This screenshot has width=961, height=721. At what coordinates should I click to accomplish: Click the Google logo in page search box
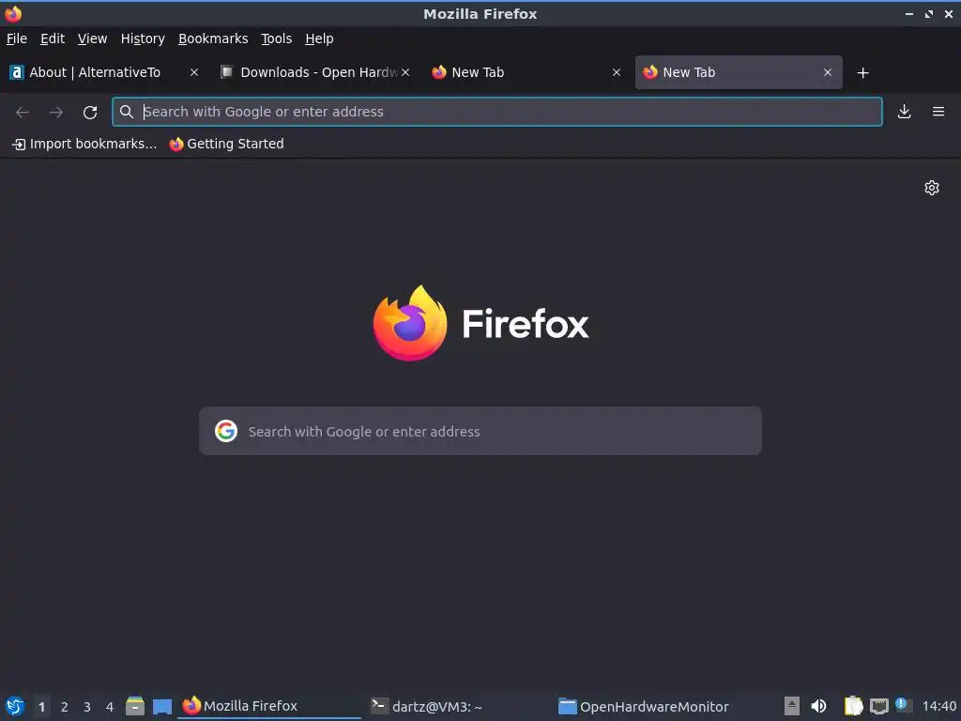[226, 431]
